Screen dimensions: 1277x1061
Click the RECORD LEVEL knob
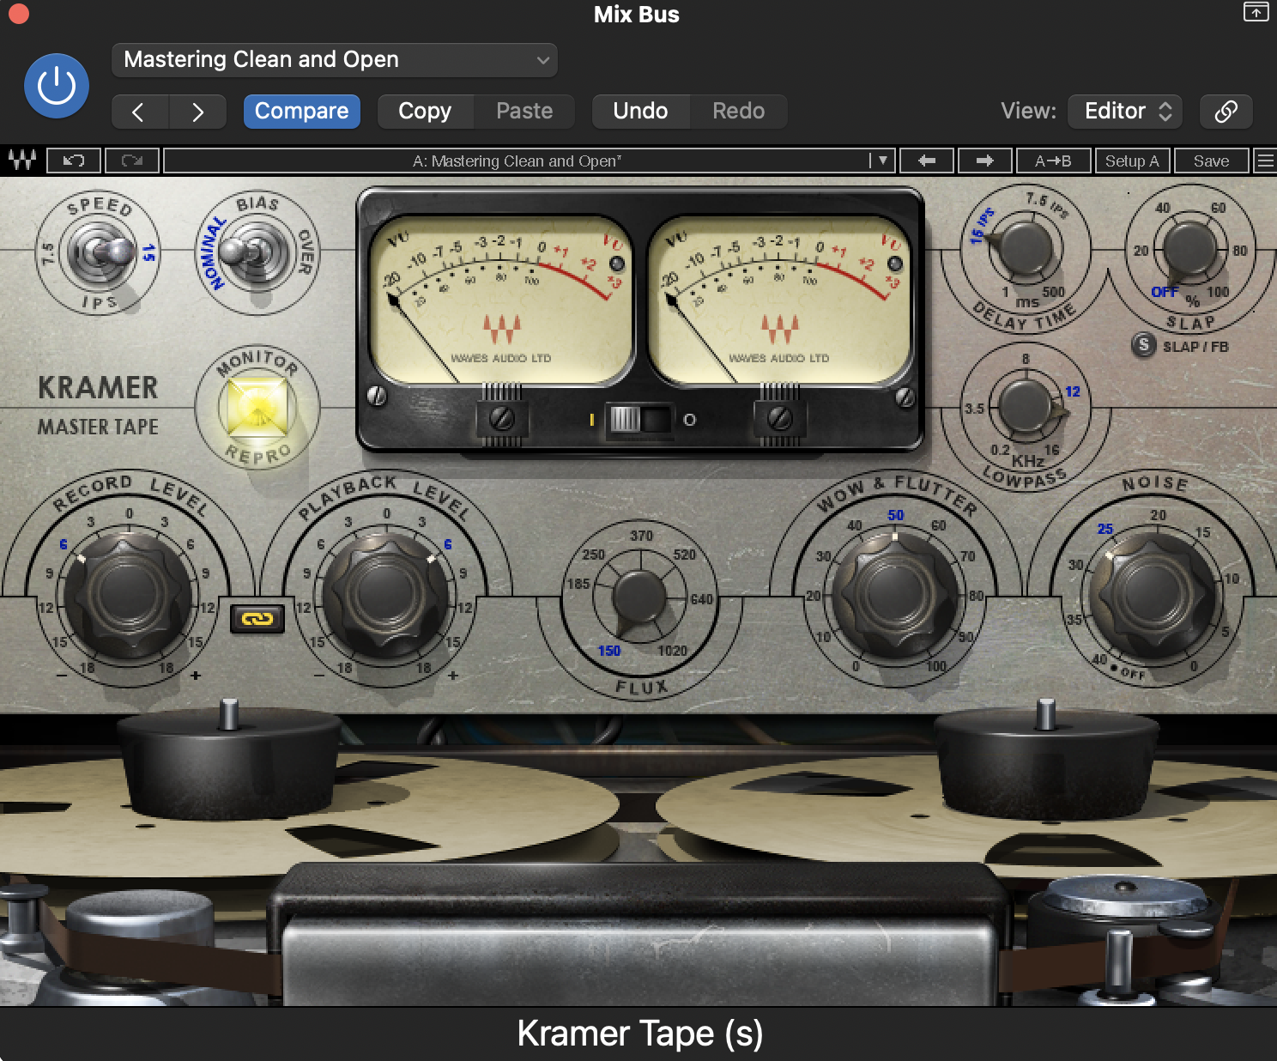(129, 594)
